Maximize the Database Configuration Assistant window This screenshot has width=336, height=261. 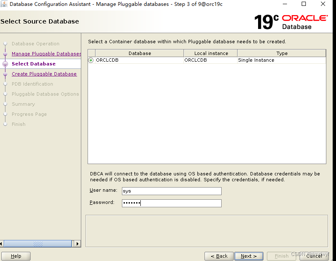pos(304,4)
